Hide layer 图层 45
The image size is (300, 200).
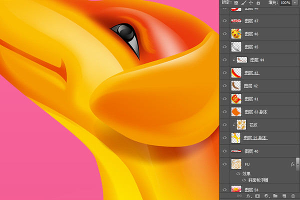[x=224, y=47]
